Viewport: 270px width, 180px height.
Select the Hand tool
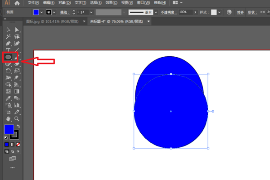click(8, 119)
